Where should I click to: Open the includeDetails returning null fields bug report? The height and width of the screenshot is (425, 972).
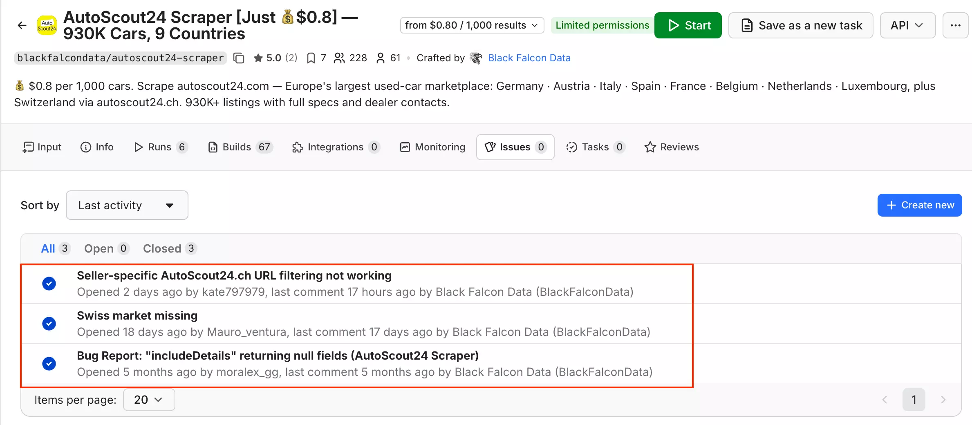tap(278, 356)
